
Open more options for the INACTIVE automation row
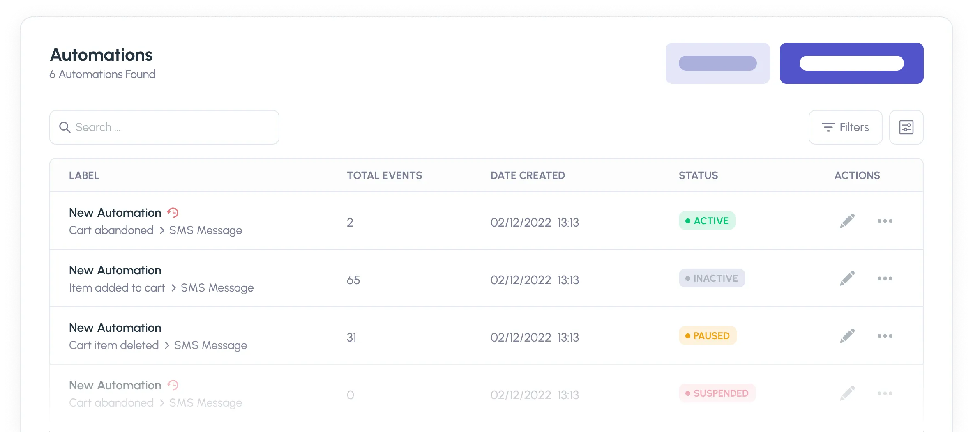tap(885, 278)
